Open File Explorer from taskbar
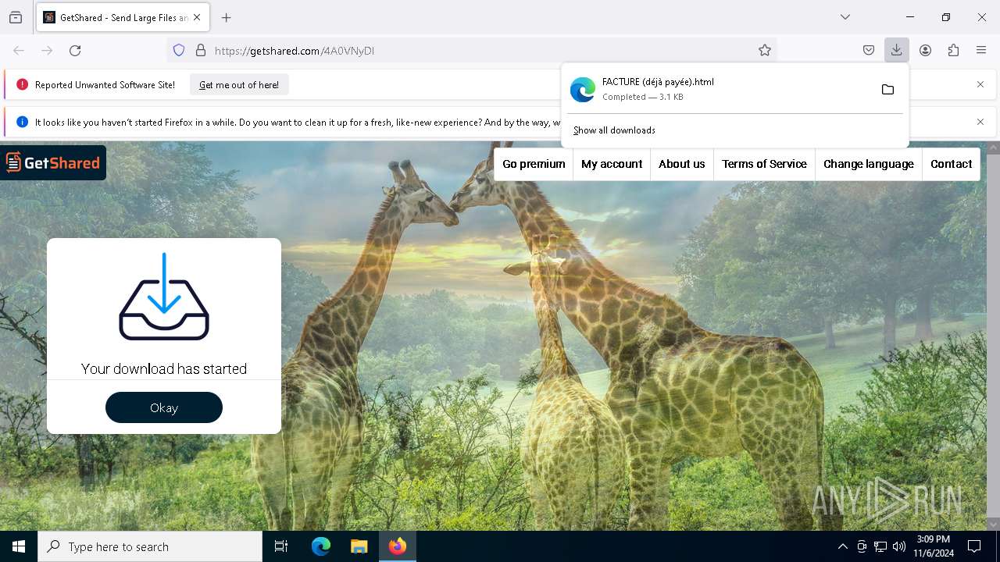This screenshot has height=562, width=1000. [x=359, y=546]
